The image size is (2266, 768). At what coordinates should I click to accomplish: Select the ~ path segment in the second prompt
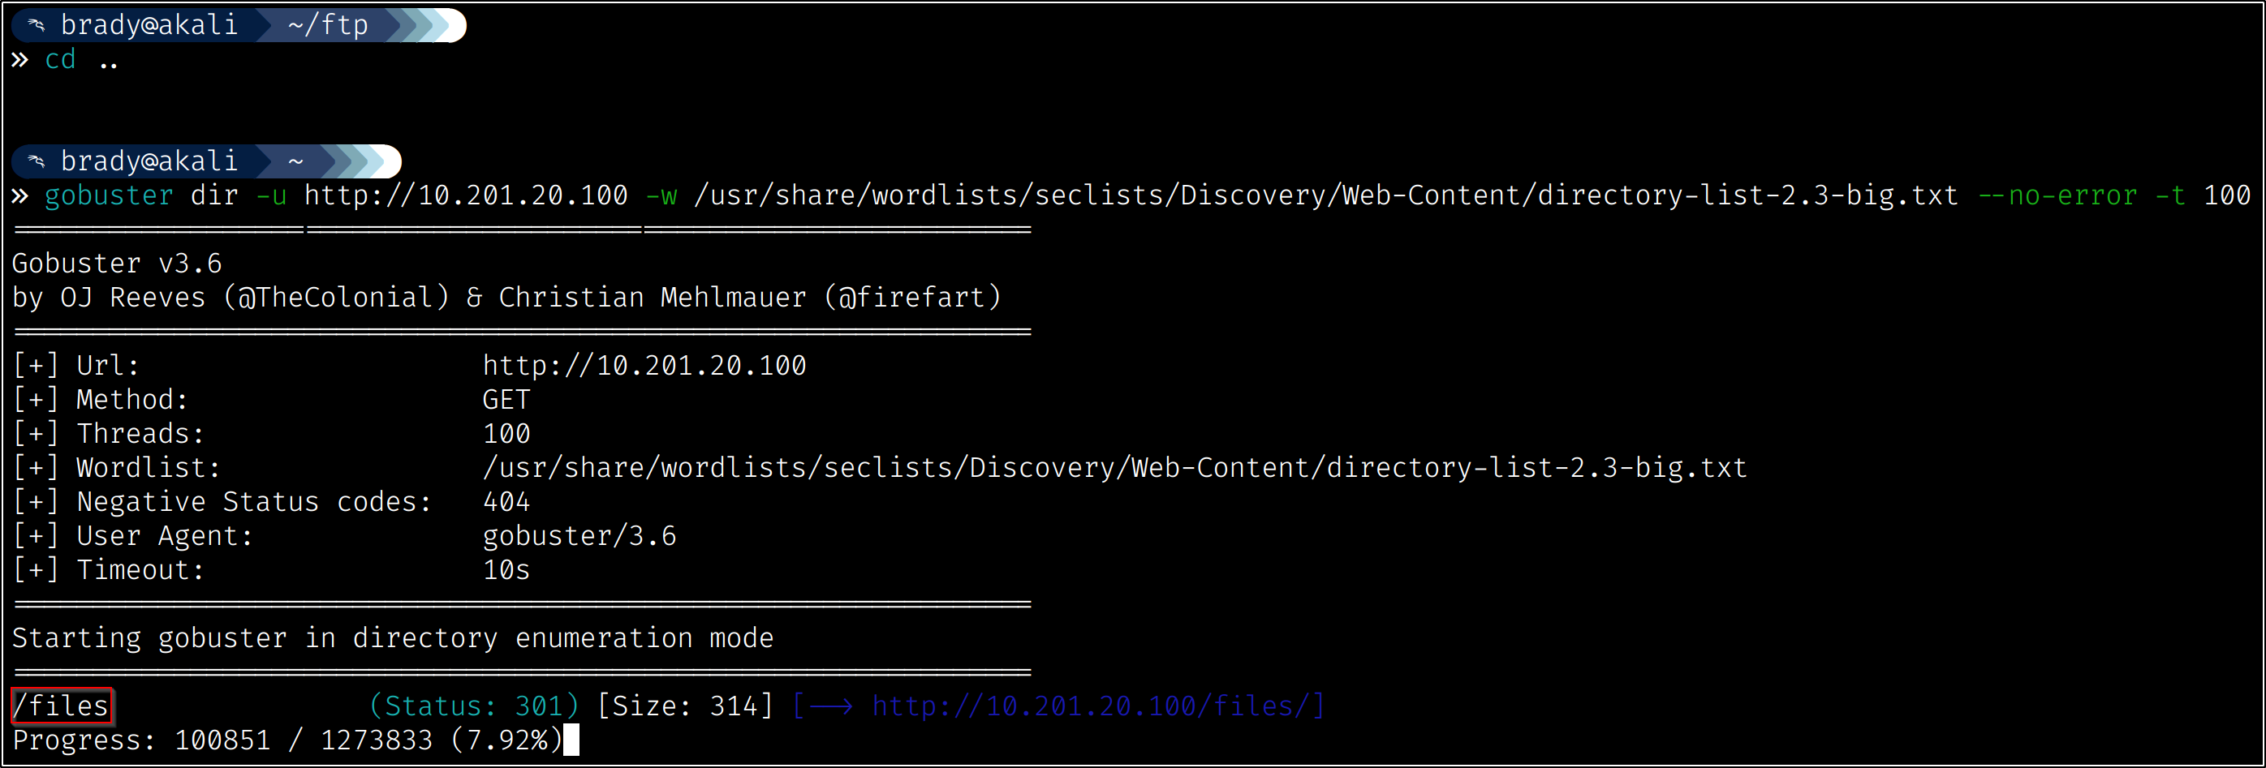295,161
